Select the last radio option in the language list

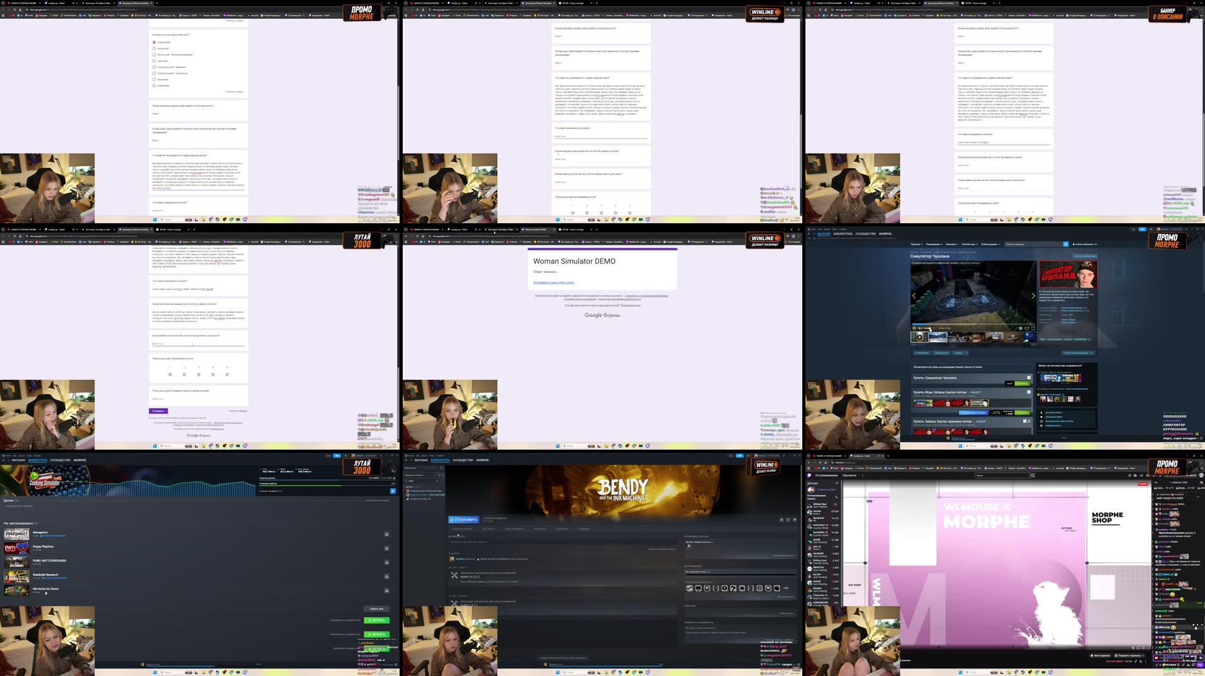coord(154,86)
